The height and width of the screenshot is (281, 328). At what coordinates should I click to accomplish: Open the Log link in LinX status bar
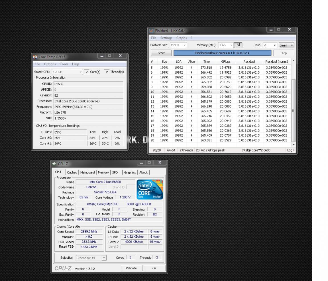pyautogui.click(x=291, y=150)
